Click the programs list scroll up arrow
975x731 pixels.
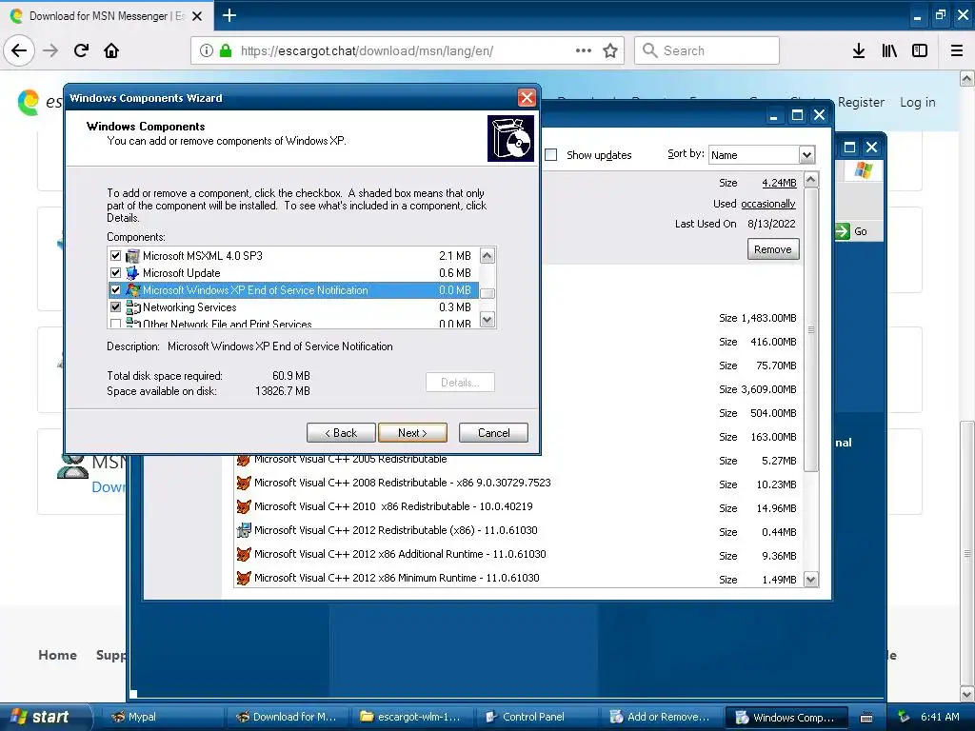click(x=811, y=180)
